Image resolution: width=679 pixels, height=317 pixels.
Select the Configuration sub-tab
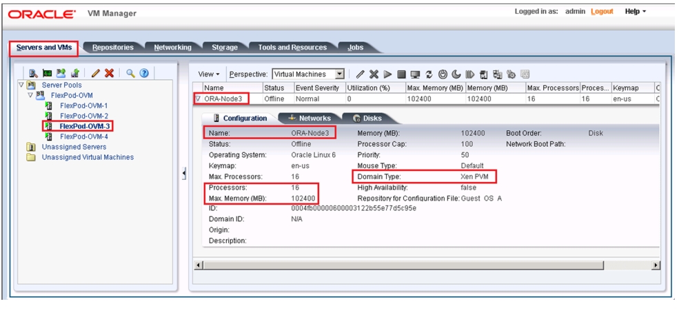pos(239,119)
